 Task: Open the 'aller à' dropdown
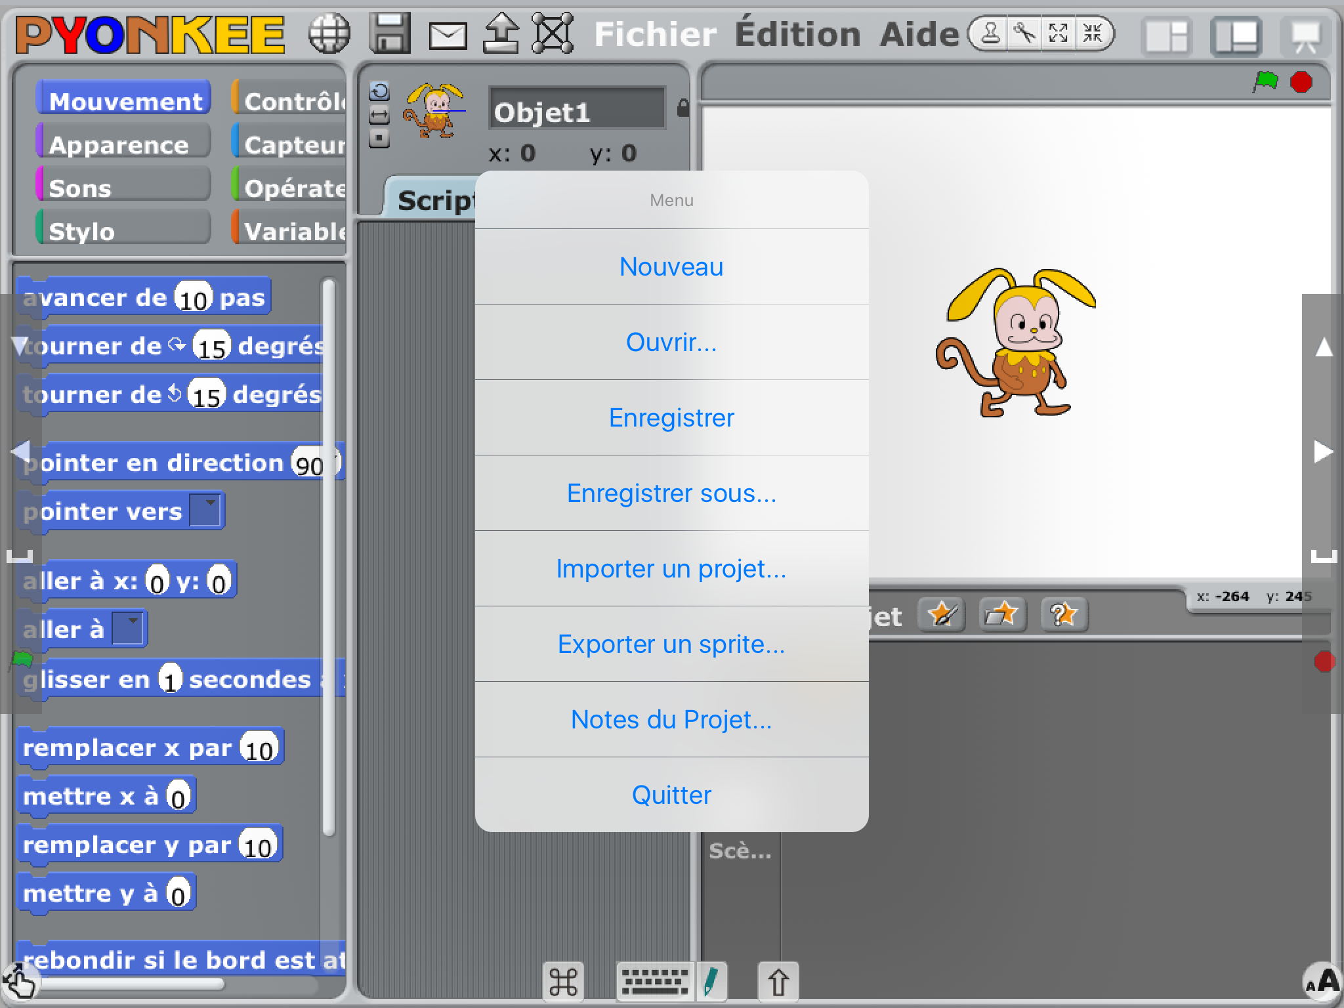click(128, 628)
